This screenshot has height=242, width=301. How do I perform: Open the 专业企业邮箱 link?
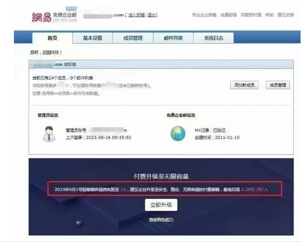204,15
